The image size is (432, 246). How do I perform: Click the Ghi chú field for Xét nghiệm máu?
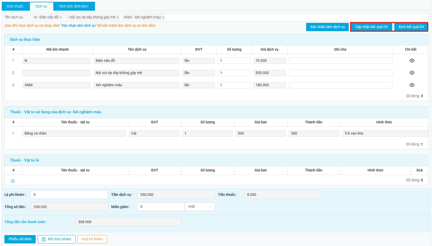(340, 85)
